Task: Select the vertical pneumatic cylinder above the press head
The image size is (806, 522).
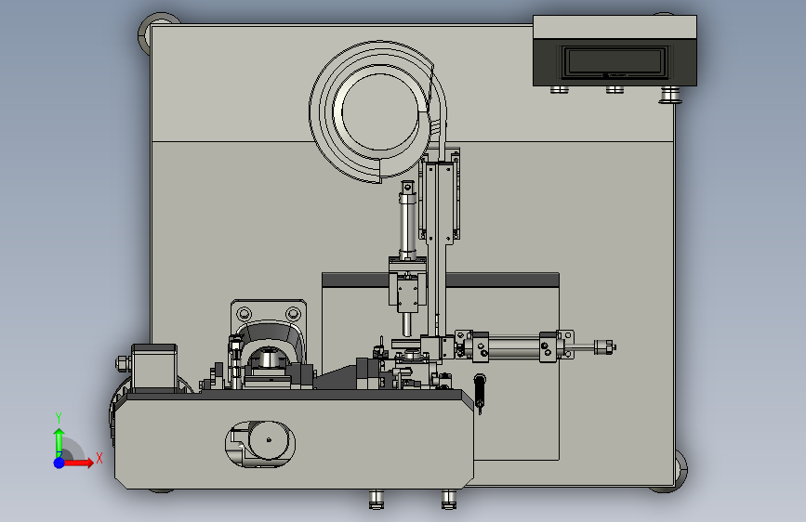Action: (x=407, y=221)
